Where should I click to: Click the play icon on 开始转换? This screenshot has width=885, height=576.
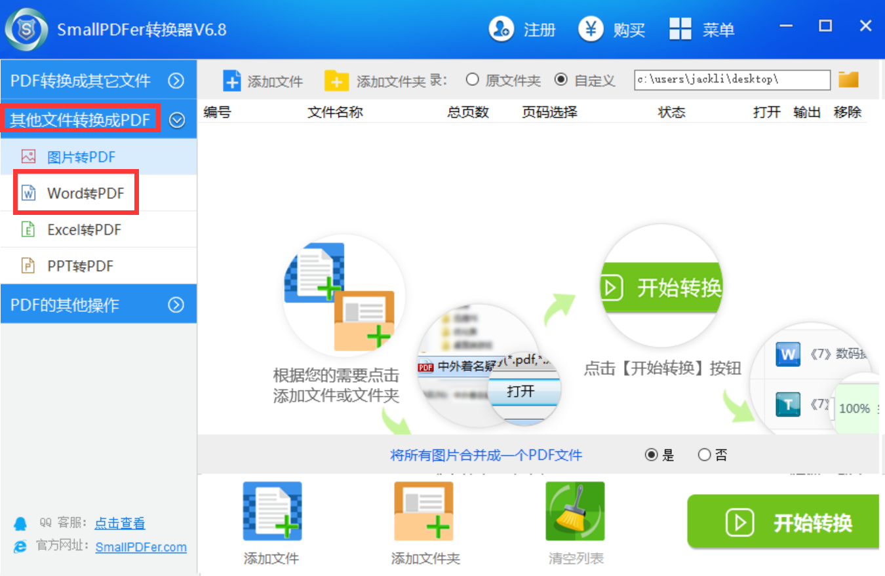(739, 522)
